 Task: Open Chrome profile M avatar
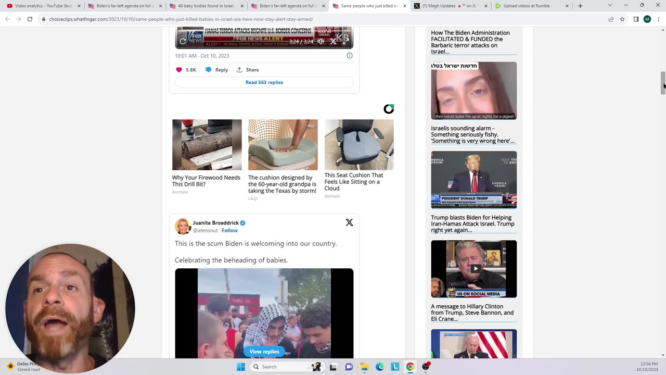click(647, 19)
